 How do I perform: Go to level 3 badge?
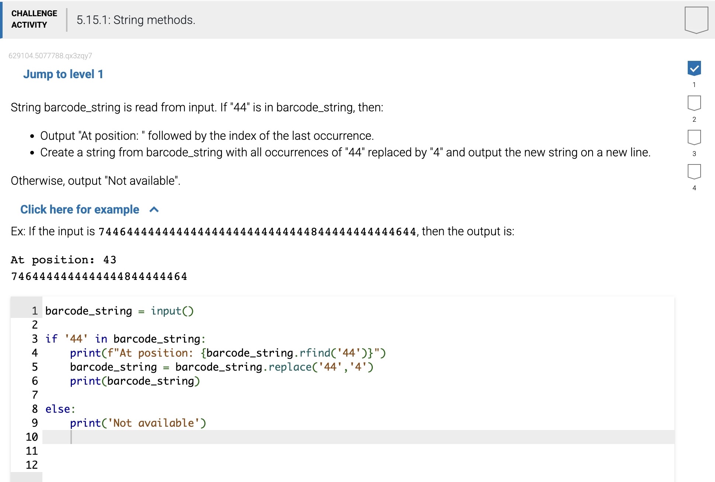(x=694, y=137)
